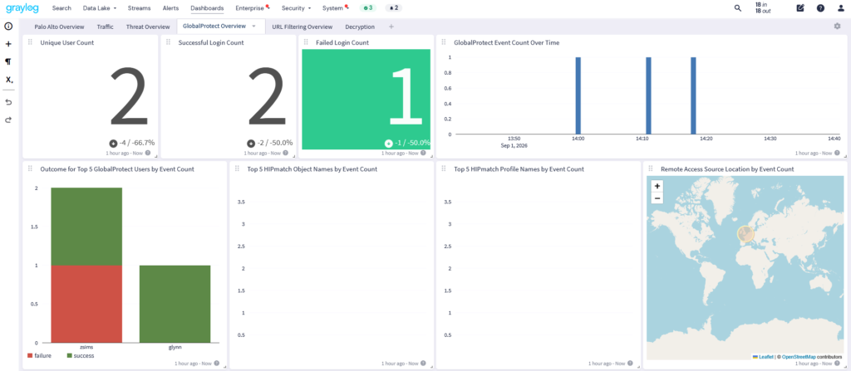
Task: Go to Search in top navigation
Action: pos(61,8)
